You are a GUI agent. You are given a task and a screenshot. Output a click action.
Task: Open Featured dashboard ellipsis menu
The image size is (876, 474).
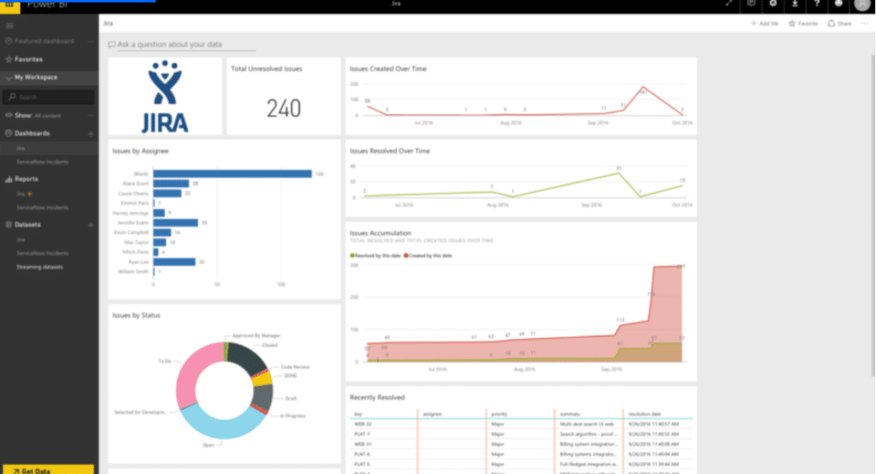(x=91, y=41)
